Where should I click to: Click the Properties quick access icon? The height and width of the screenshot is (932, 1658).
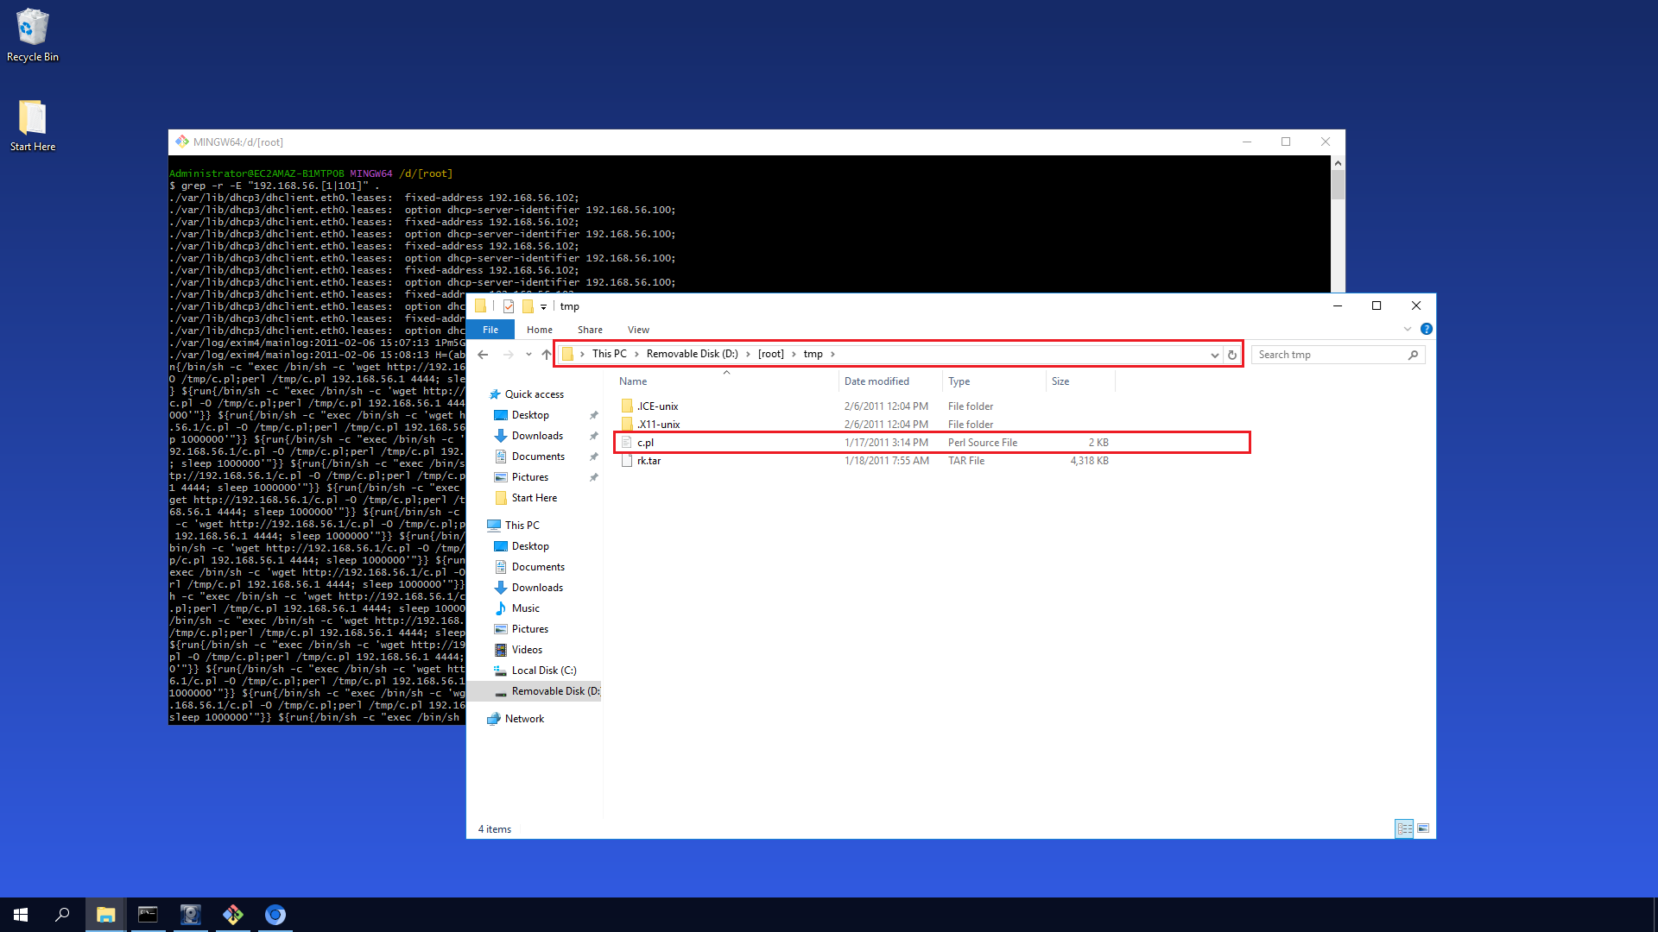tap(509, 306)
